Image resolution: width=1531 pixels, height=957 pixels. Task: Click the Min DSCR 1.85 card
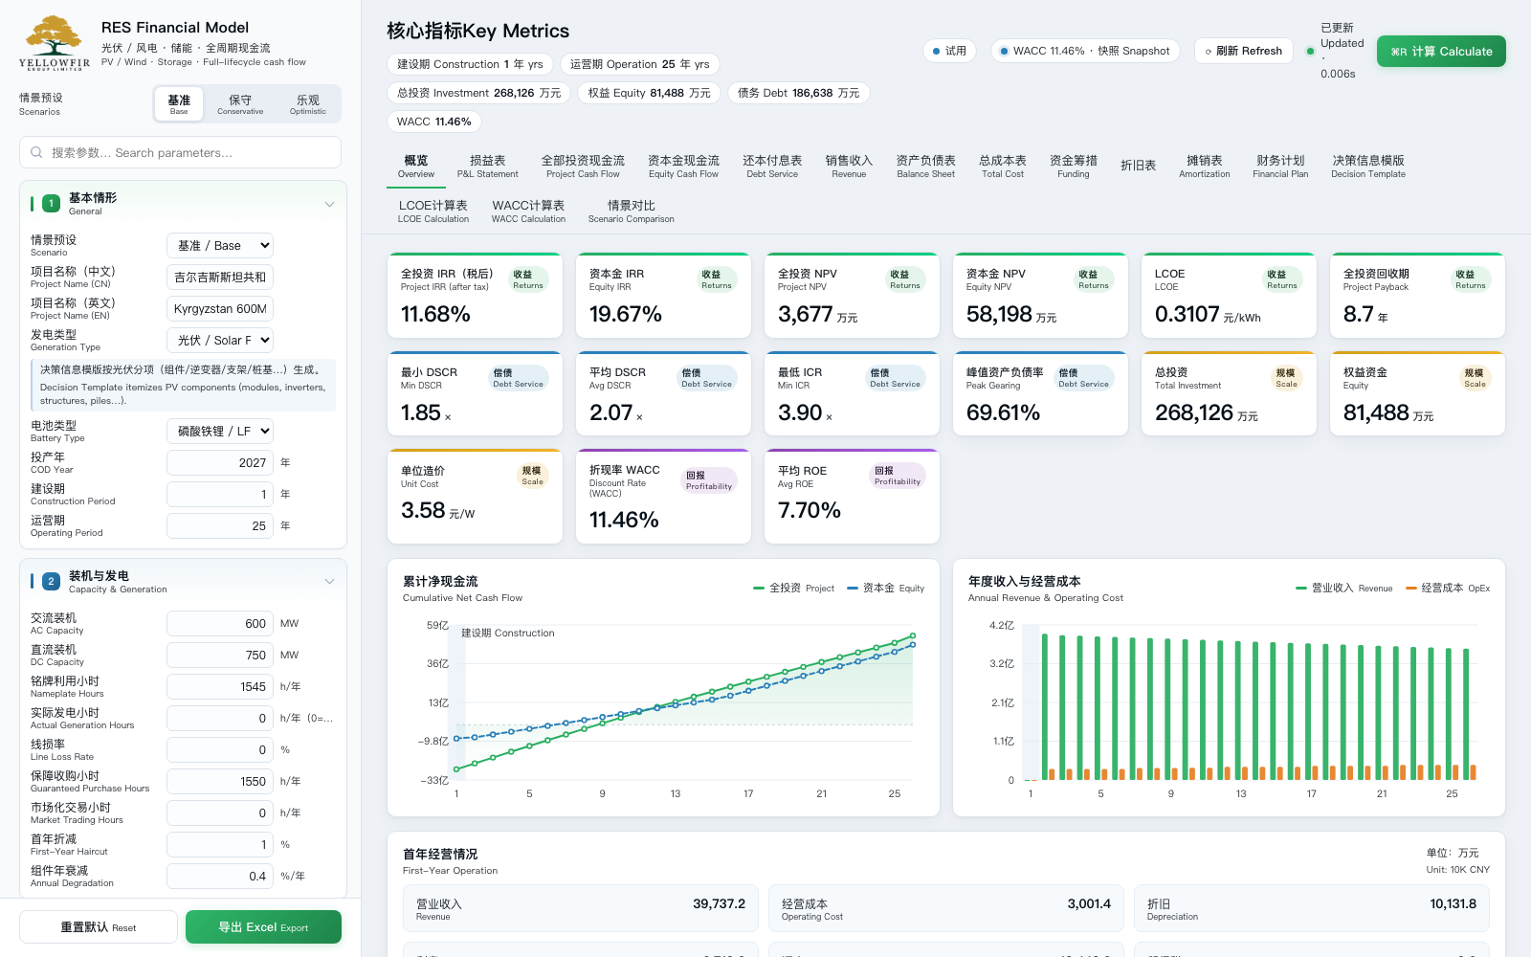click(x=475, y=393)
